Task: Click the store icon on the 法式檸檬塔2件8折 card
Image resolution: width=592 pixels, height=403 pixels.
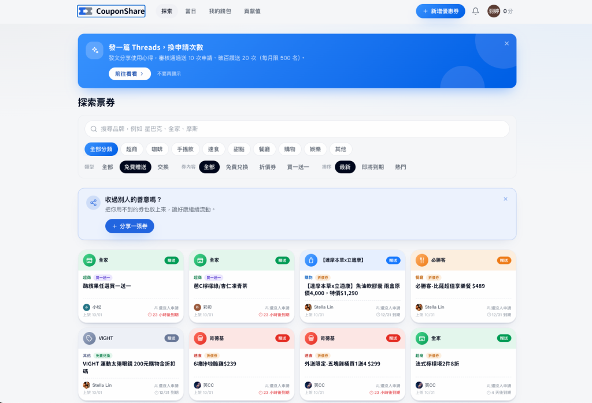Action: click(x=421, y=338)
